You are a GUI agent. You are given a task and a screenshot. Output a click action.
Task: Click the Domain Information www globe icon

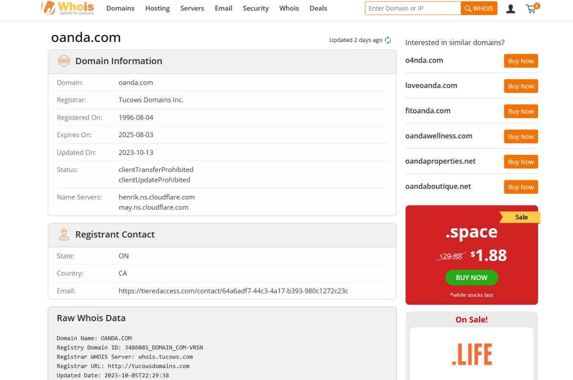[x=64, y=61]
